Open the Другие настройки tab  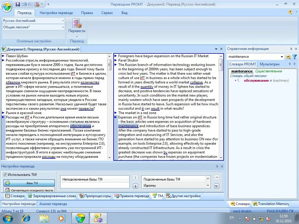point(183,196)
